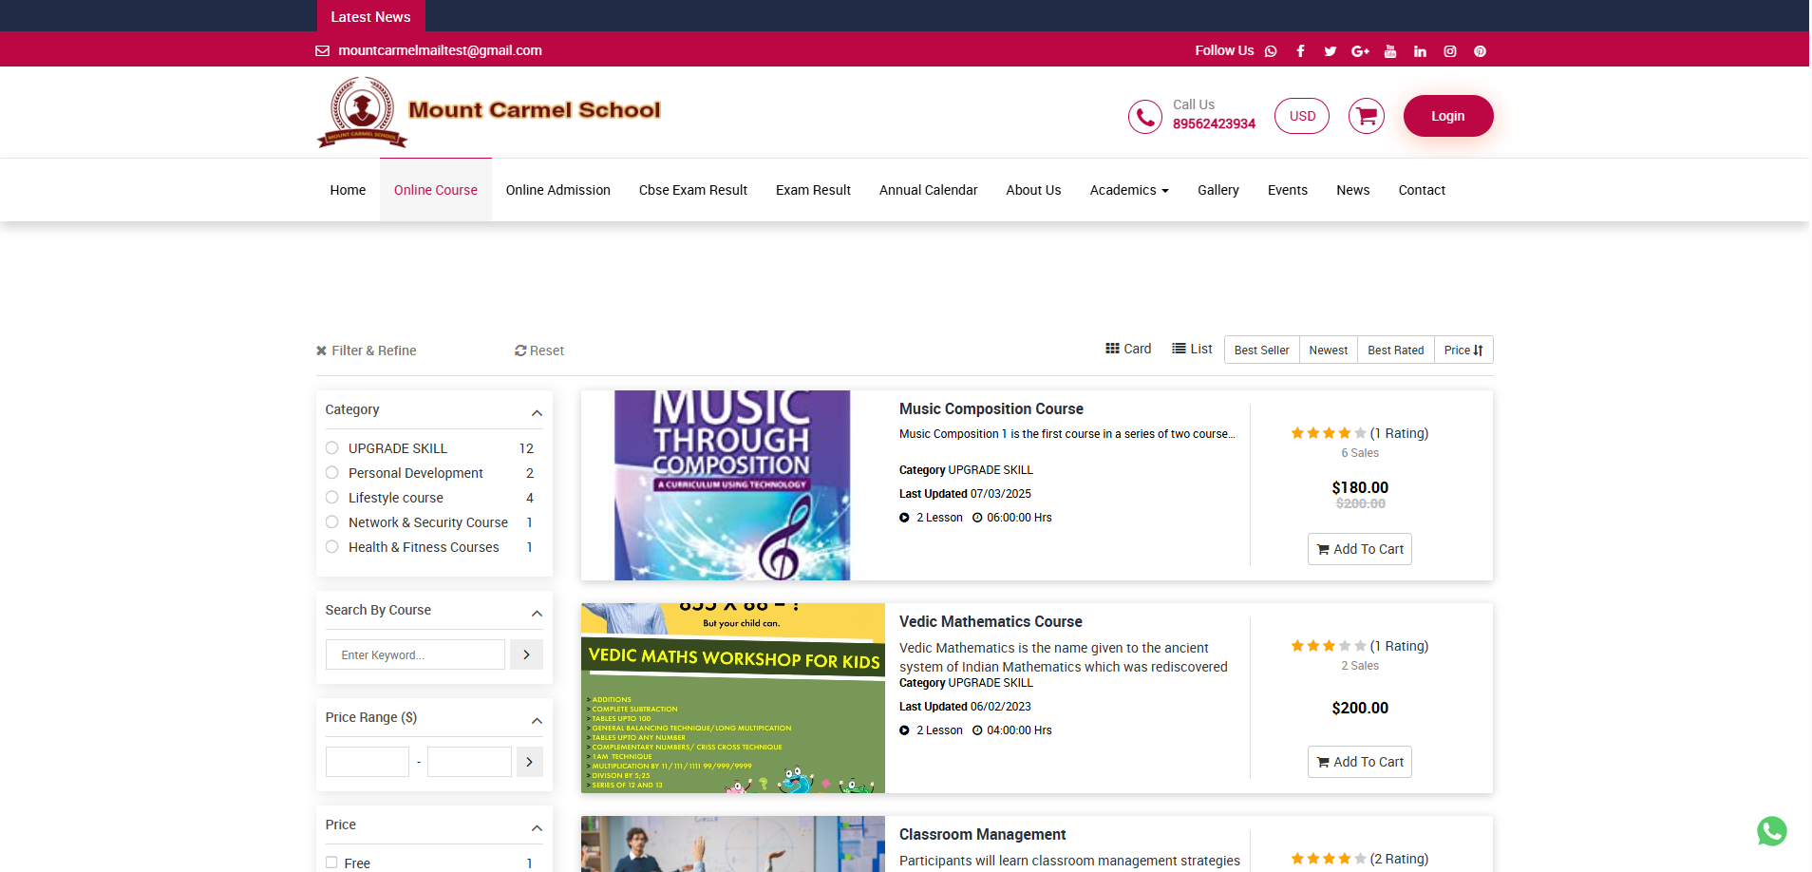Click the YouTube icon in header

[1389, 51]
